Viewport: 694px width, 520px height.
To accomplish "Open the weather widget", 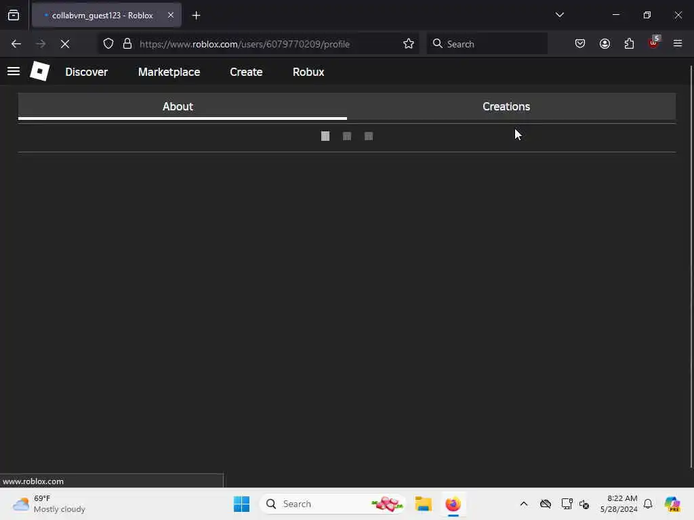I will 49,504.
